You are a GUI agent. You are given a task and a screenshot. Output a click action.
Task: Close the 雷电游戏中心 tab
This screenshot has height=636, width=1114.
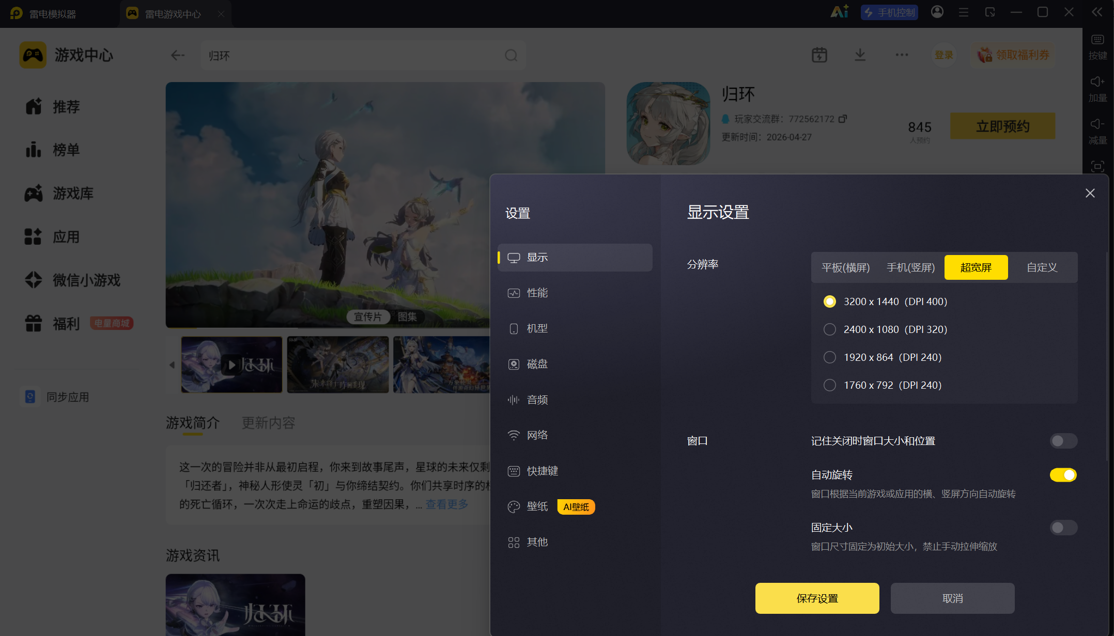(221, 14)
